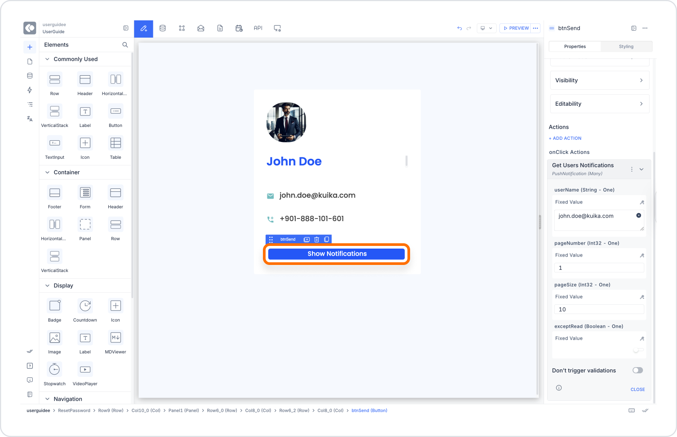Select the Panel container element
The image size is (677, 437).
(x=85, y=229)
